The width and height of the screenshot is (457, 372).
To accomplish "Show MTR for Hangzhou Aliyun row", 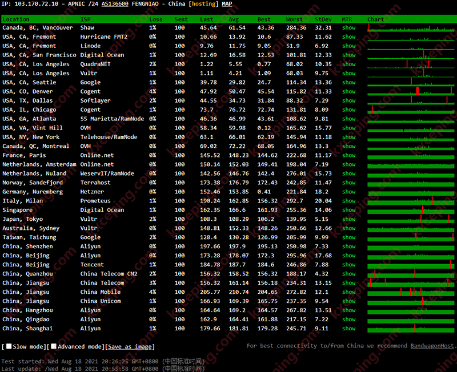I will 349,310.
